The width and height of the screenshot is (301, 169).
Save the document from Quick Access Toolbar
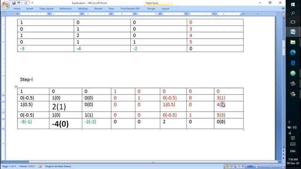14,3
